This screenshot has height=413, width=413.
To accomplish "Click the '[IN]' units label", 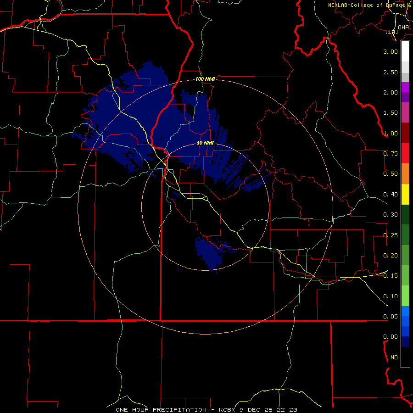I will click(x=391, y=32).
